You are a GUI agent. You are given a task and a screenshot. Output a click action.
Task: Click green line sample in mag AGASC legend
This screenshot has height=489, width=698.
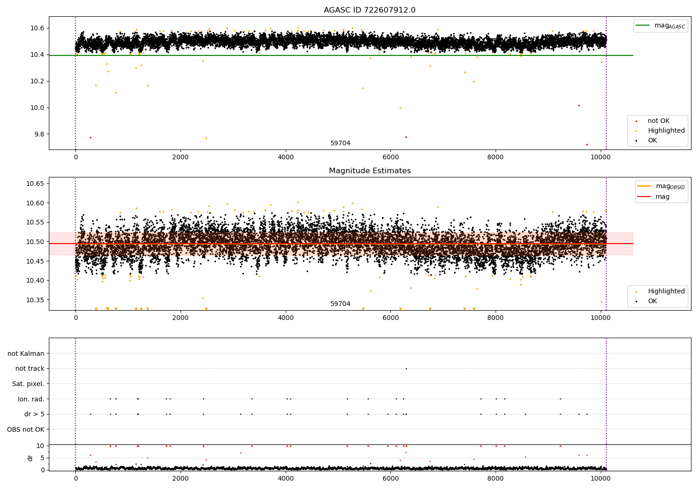(x=643, y=26)
